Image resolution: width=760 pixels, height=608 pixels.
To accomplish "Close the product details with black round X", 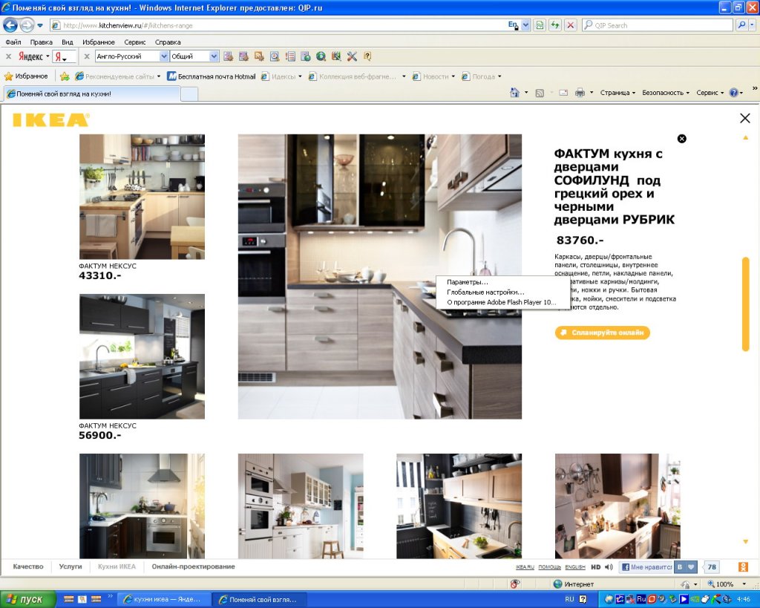I will (x=681, y=139).
